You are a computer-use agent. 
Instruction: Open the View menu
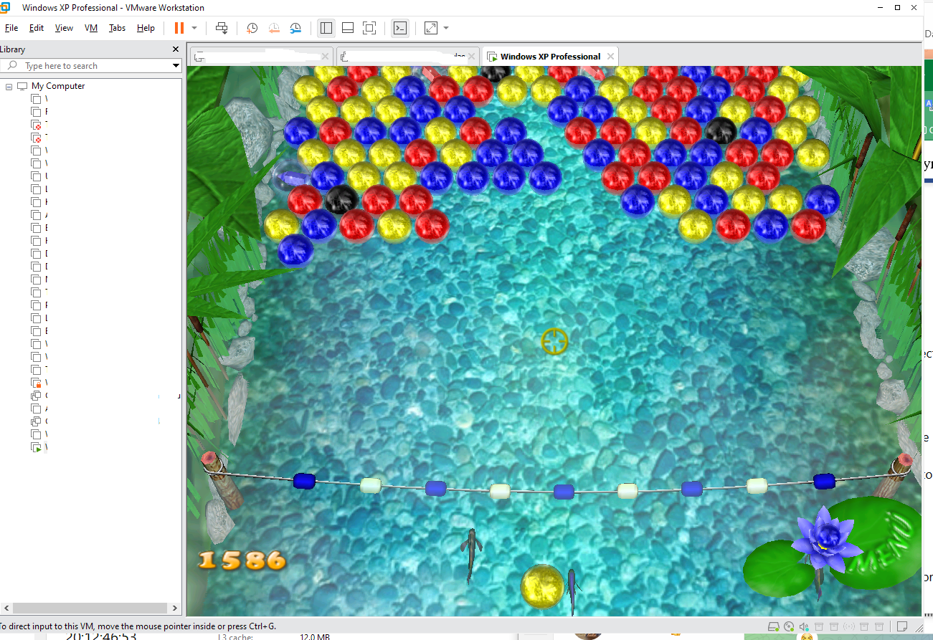tap(64, 28)
